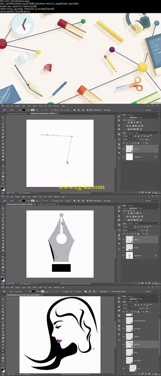Pick the Quick Selection tool in PenIcon.jpg window

[x=3, y=218]
